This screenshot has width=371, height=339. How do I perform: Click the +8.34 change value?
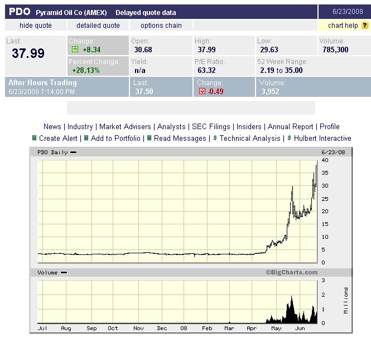(91, 50)
